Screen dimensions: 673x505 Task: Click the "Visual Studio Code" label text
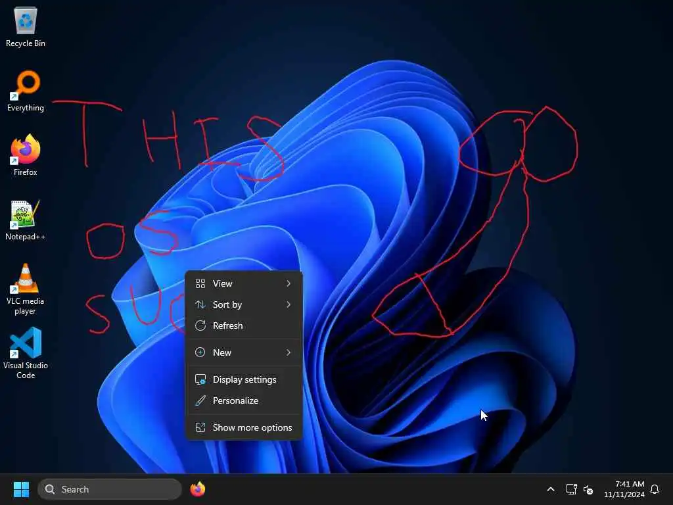[26, 370]
